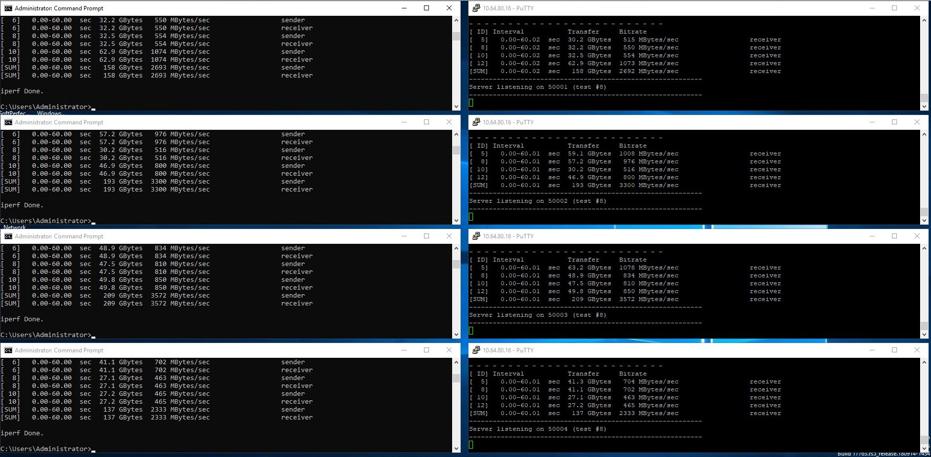Maximize the Command Prompt showing 2333 MBytes/sec sum

tap(426, 350)
